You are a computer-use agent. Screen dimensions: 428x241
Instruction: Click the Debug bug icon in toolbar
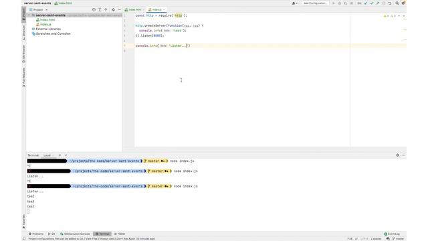pyautogui.click(x=340, y=3)
